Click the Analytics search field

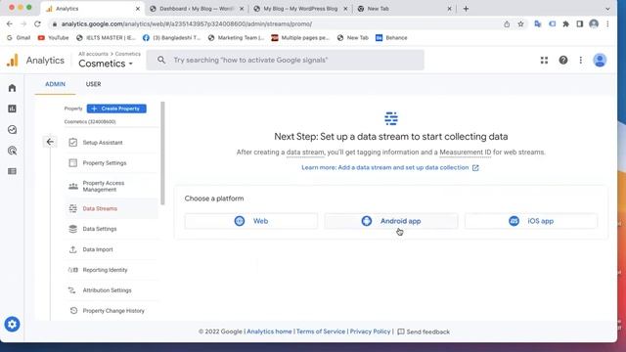285,61
